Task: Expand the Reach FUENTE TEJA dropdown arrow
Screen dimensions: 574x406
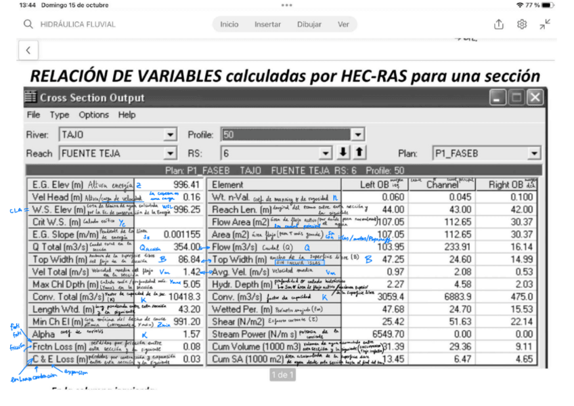Action: pos(170,153)
